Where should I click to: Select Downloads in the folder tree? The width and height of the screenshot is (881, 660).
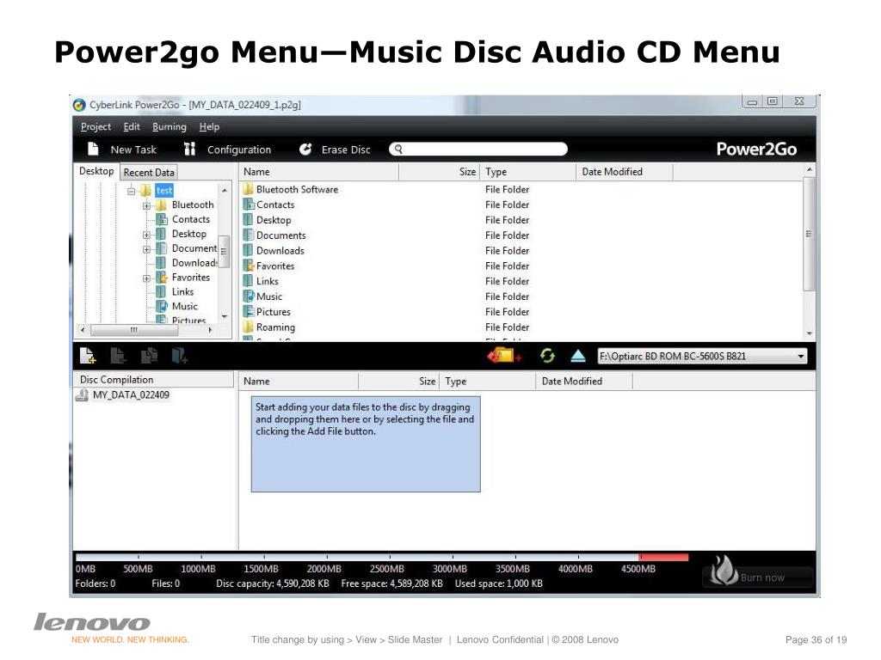tap(194, 263)
